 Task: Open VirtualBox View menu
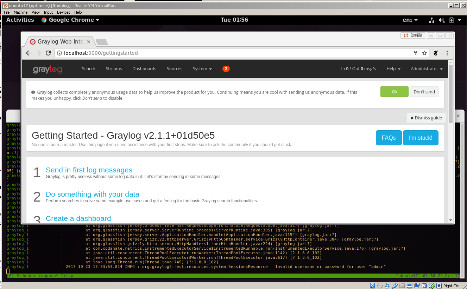pos(36,12)
